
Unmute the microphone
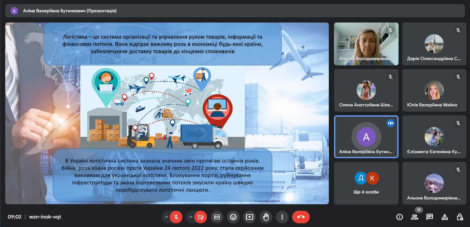point(176,217)
